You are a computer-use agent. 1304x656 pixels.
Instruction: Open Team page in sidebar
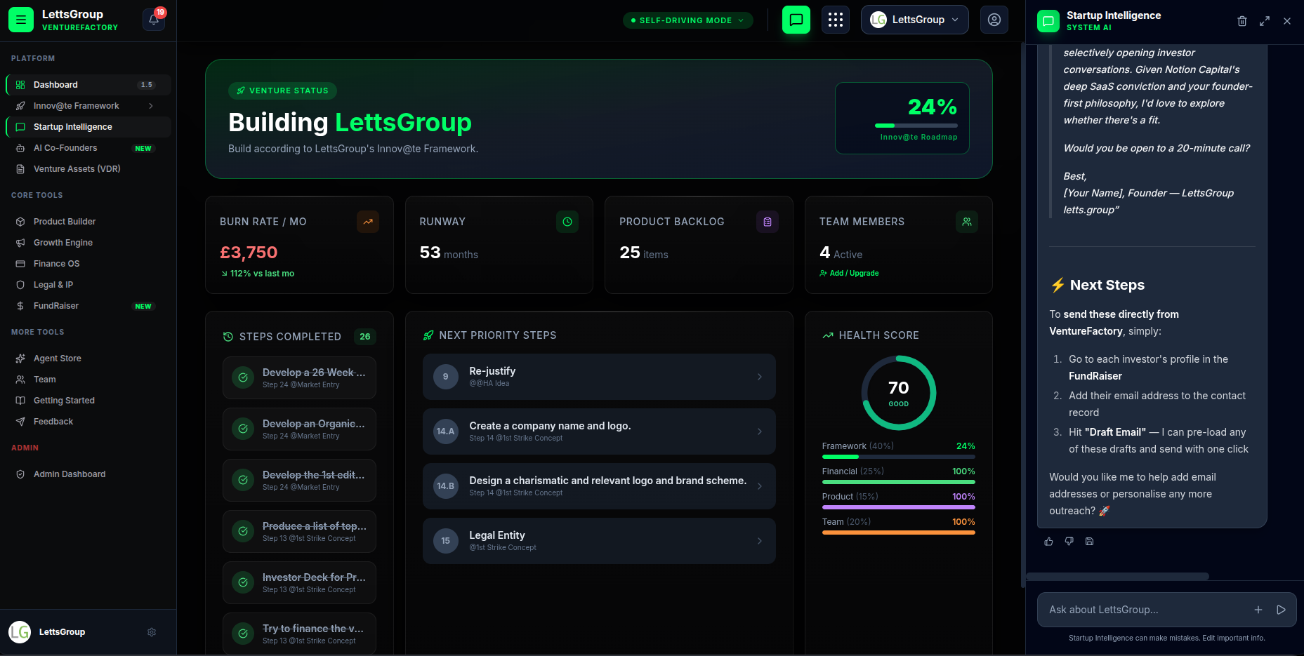click(88, 380)
